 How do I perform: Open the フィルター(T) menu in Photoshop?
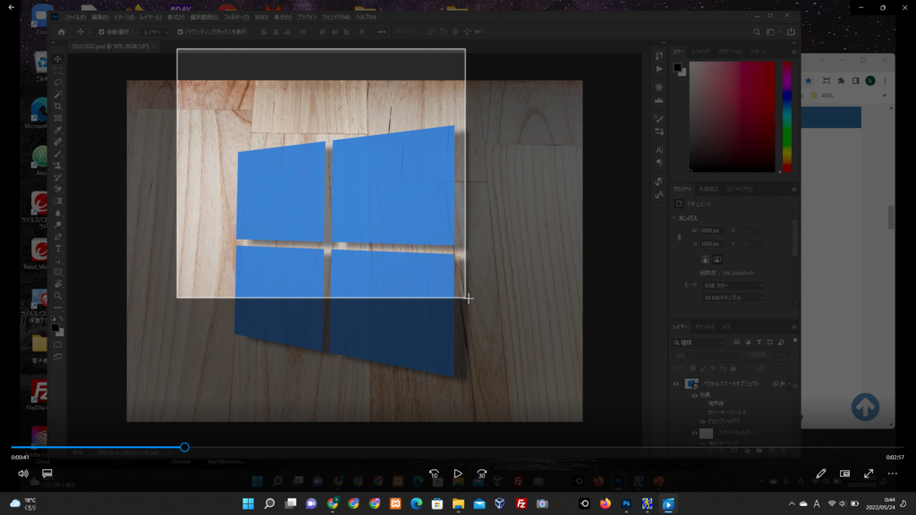236,17
